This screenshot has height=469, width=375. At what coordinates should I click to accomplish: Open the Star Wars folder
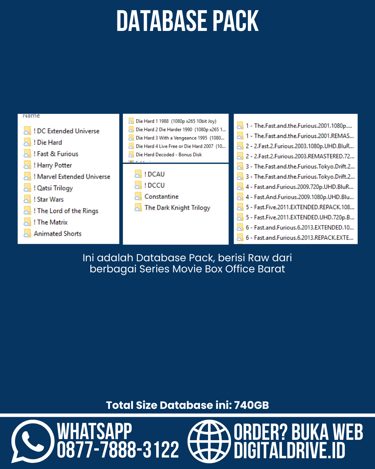(x=50, y=199)
